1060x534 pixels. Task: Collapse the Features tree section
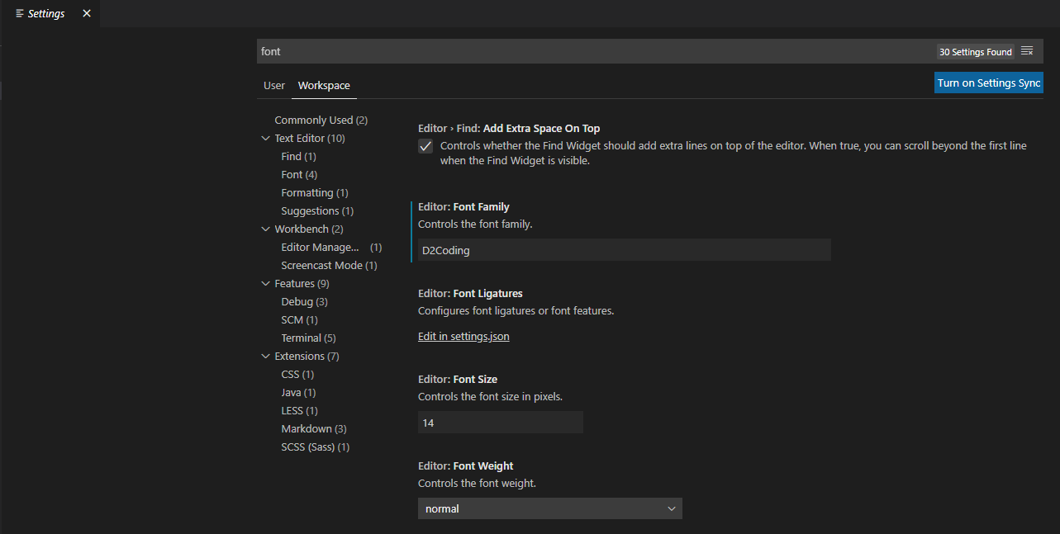266,283
